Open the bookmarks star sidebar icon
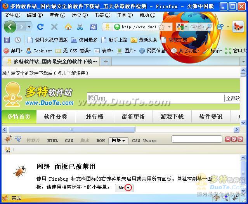Image resolution: width=248 pixels, height=204 pixels. tap(7, 40)
